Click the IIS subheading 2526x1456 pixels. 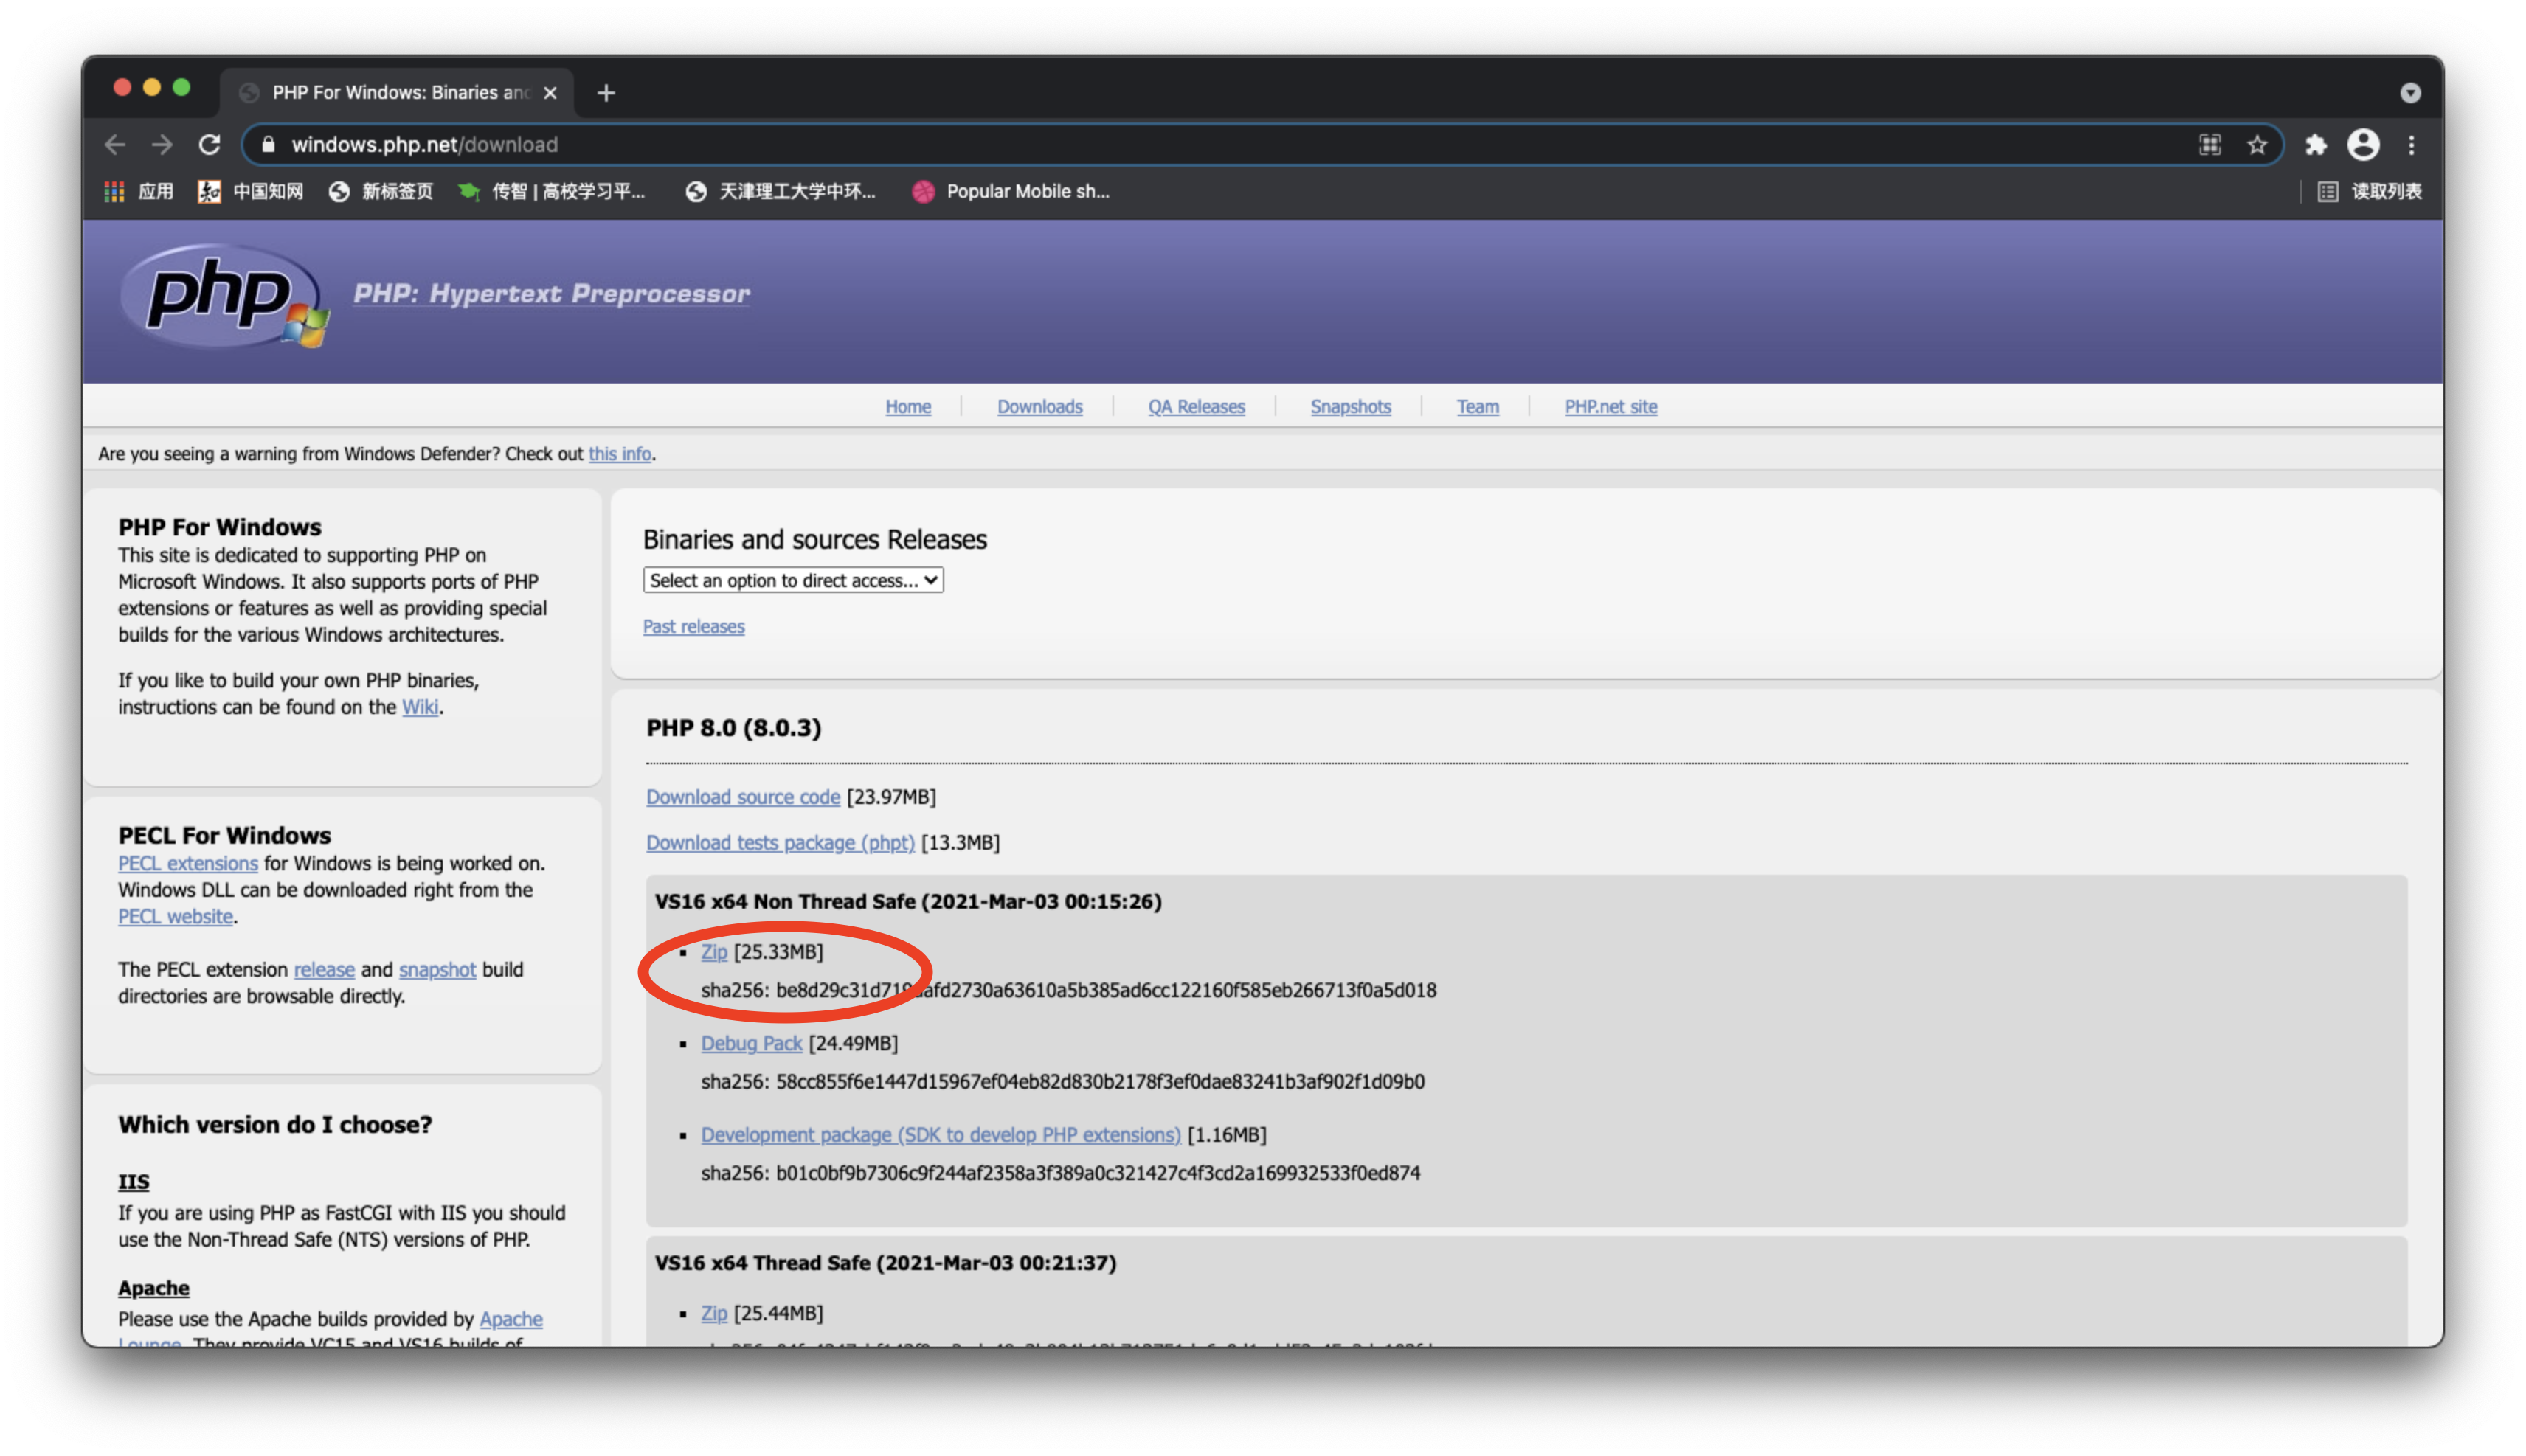133,1182
